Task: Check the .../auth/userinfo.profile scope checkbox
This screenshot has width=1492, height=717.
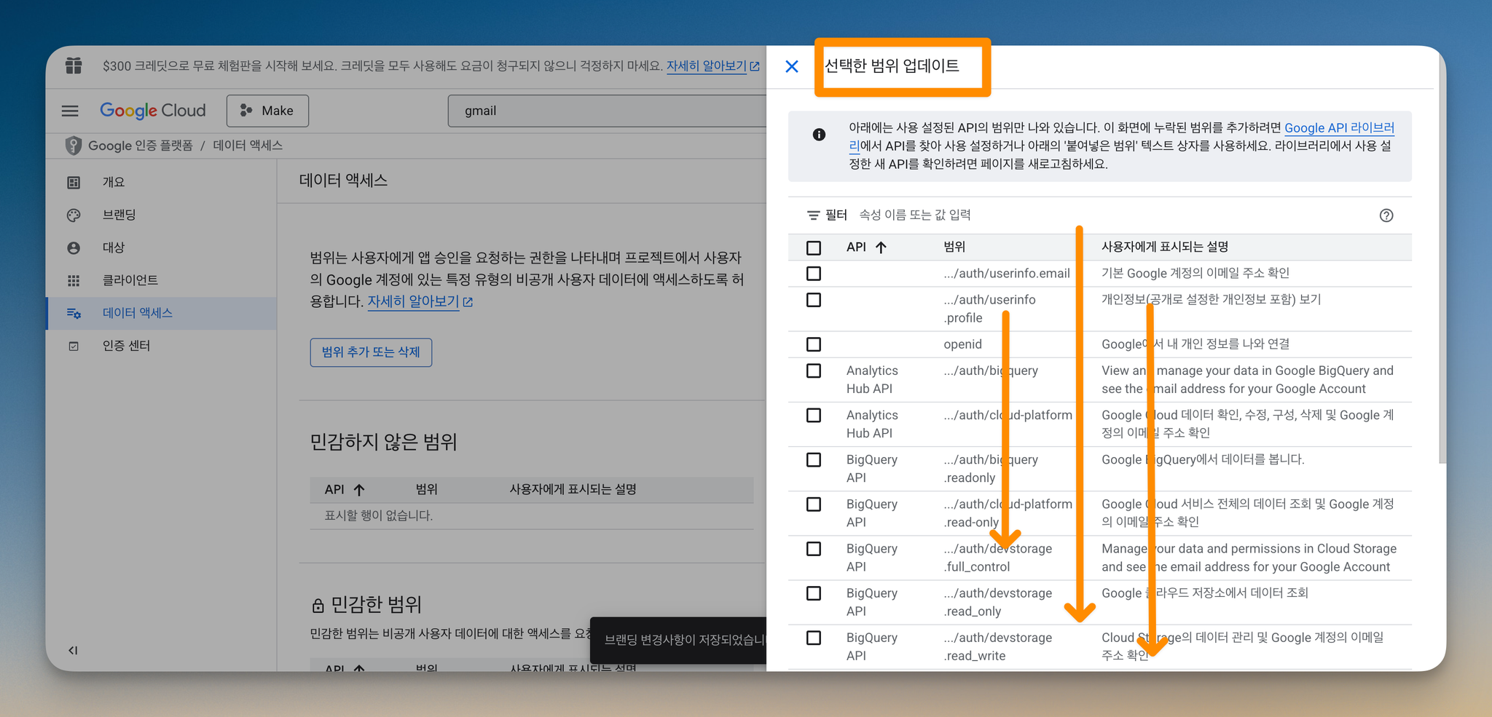Action: point(814,300)
